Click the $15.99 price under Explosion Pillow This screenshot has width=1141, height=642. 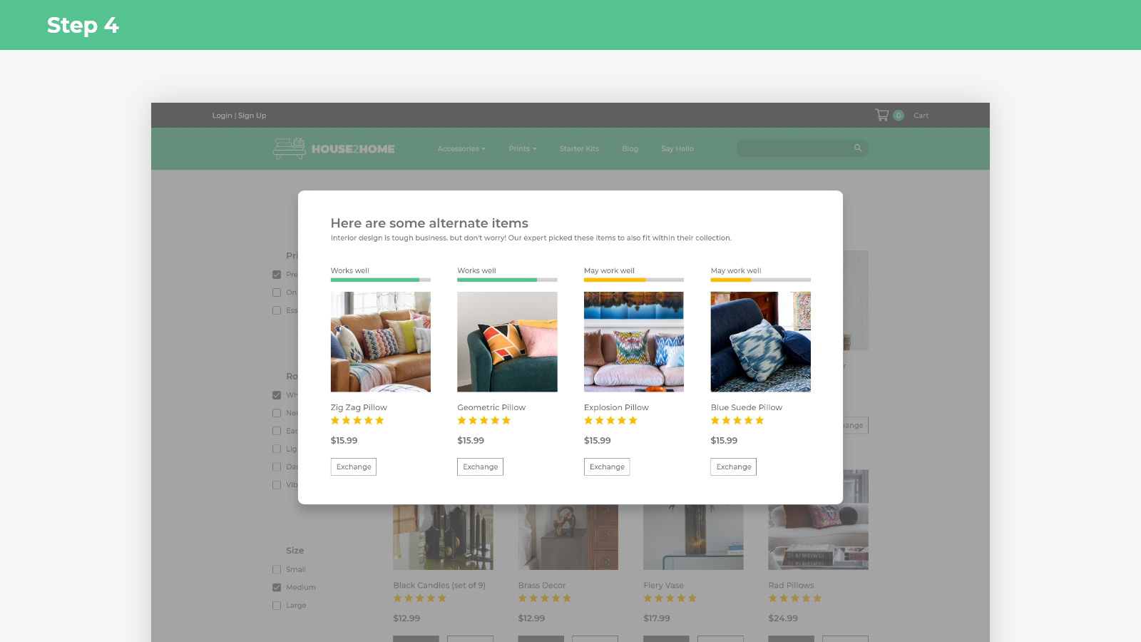pos(598,441)
